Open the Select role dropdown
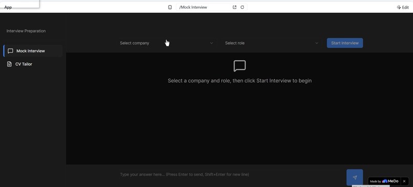 (272, 43)
